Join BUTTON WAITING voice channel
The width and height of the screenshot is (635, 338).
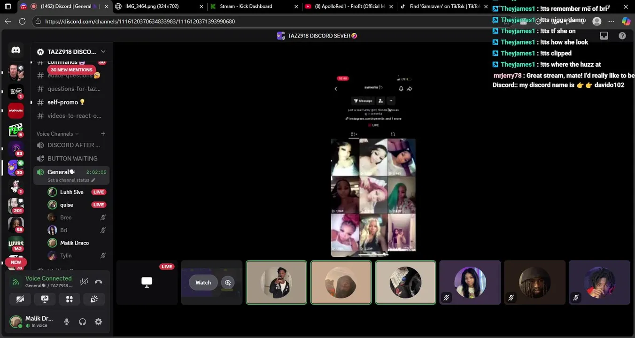click(71, 159)
